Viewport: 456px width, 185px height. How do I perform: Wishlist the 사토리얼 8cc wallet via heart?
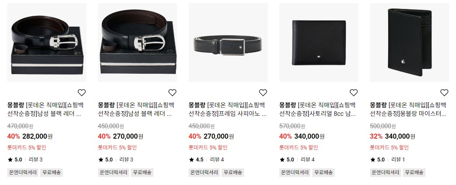pyautogui.click(x=354, y=93)
